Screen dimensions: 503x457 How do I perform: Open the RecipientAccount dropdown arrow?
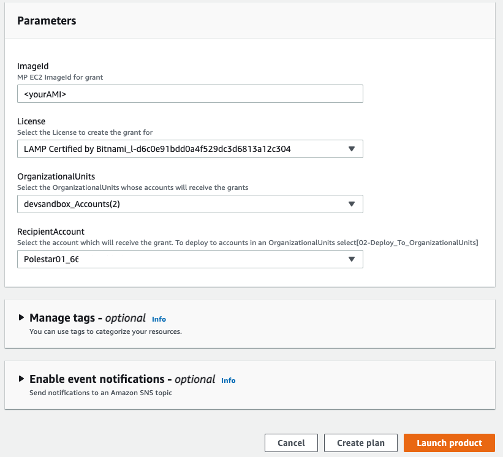pyautogui.click(x=352, y=259)
